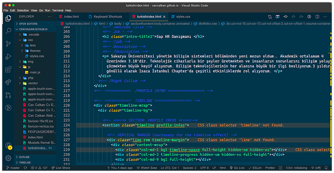
Task: Collapse the css folder in the explorer
Action: point(30,40)
